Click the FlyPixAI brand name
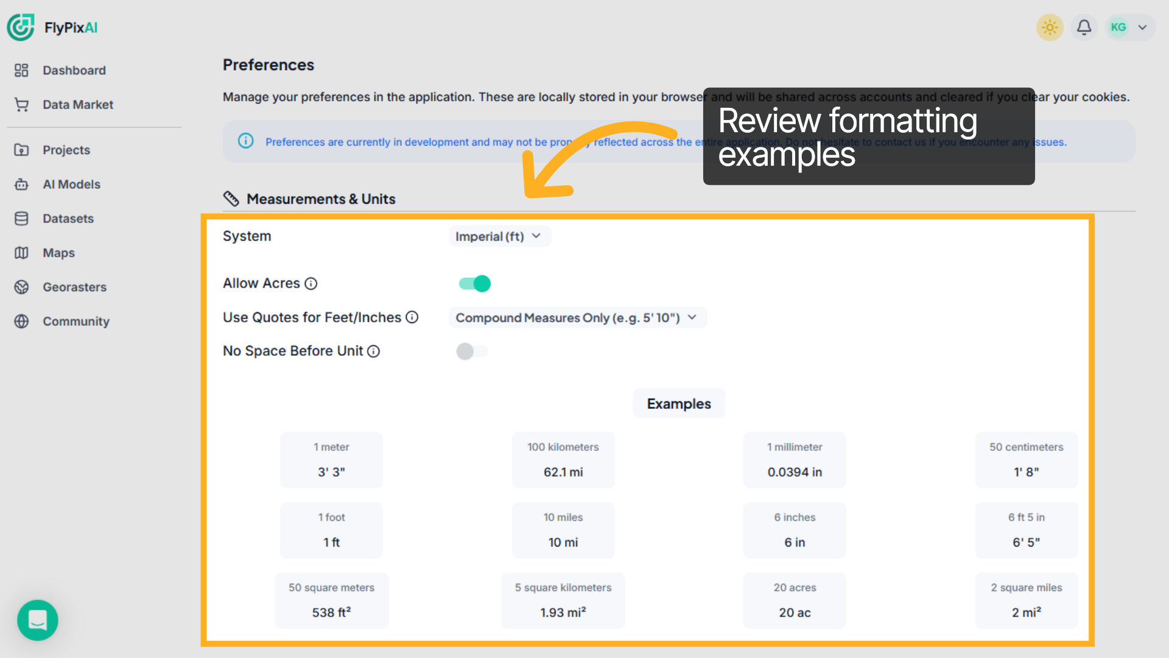The image size is (1169, 658). point(71,27)
